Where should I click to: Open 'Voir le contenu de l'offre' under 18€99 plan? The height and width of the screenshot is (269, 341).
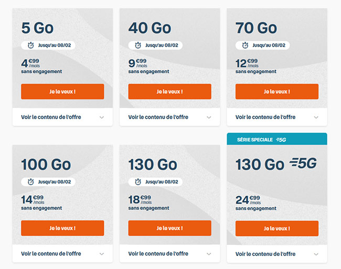pyautogui.click(x=169, y=254)
